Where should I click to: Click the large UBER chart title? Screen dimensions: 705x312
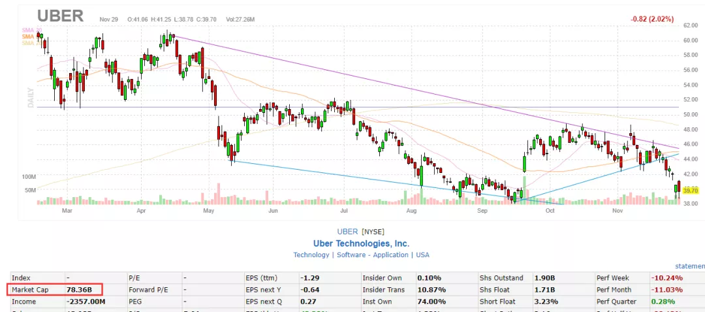pyautogui.click(x=60, y=16)
